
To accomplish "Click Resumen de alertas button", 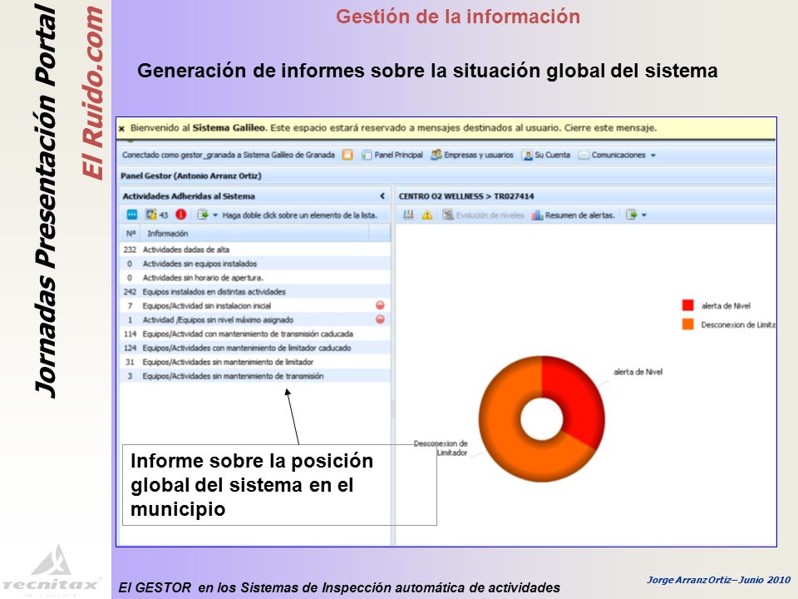I will [x=573, y=215].
